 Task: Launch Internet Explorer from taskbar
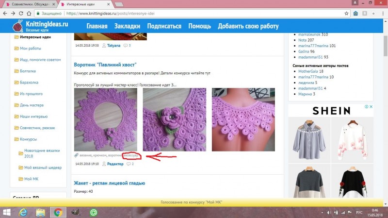coord(23,213)
